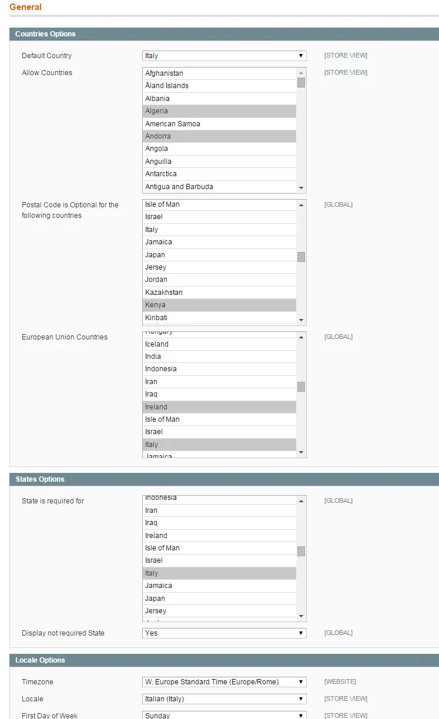Select Italy in State is required list

click(219, 573)
